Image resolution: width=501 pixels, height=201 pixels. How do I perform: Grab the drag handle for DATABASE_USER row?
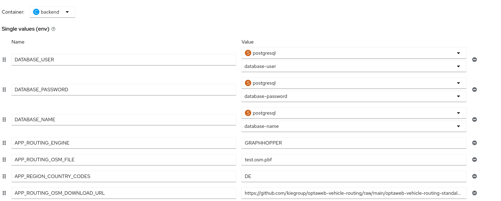[4, 60]
